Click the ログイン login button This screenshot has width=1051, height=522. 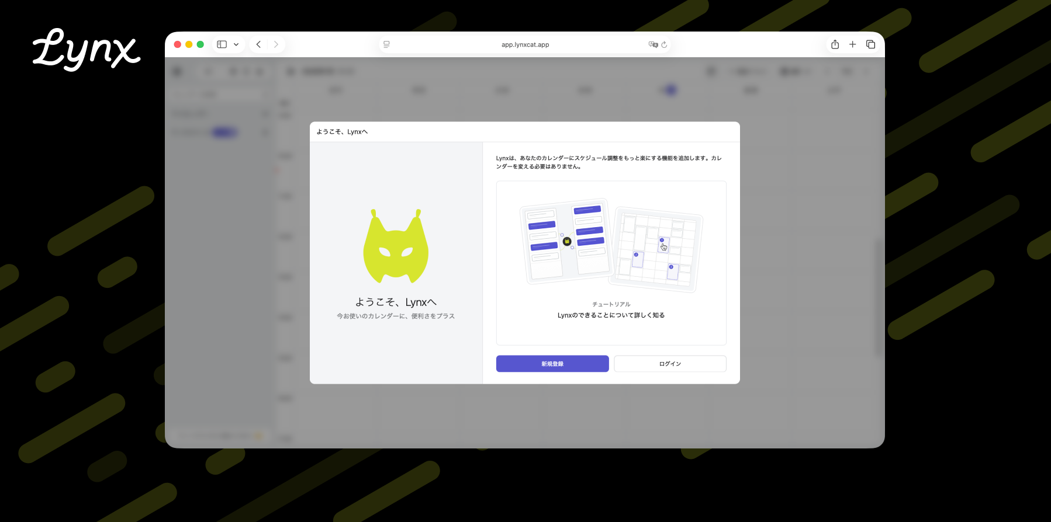(x=670, y=364)
